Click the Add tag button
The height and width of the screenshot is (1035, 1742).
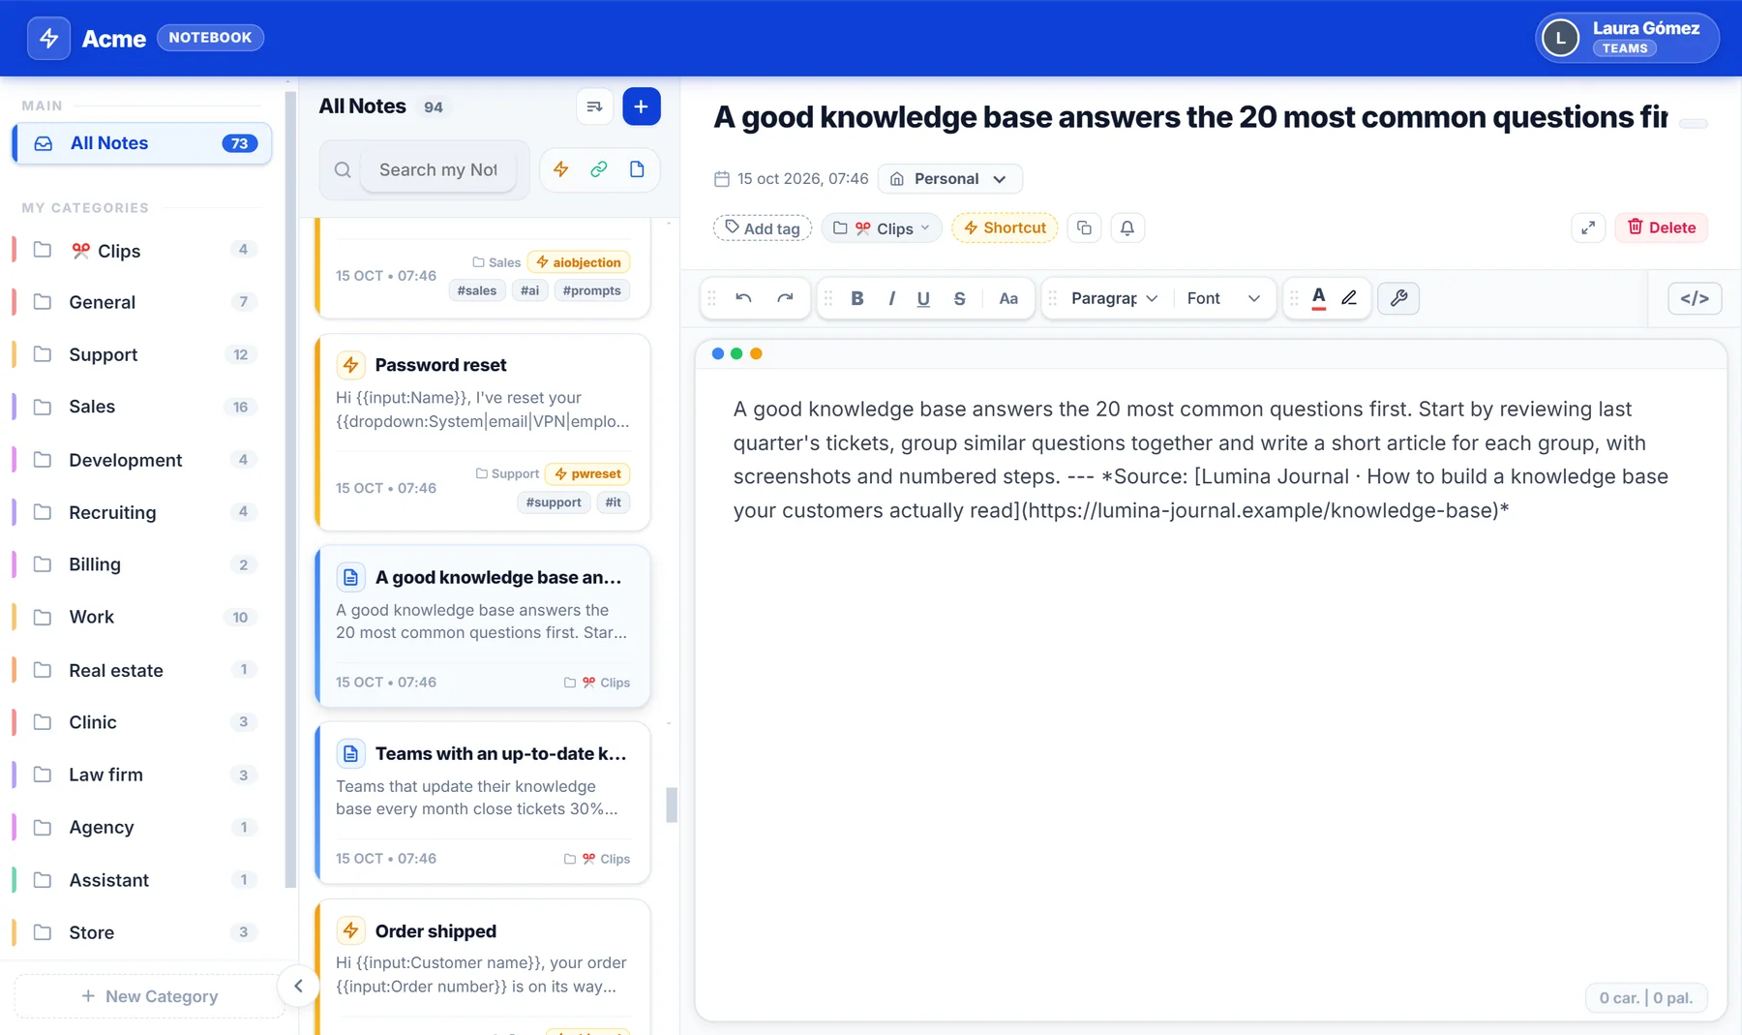[x=763, y=228]
